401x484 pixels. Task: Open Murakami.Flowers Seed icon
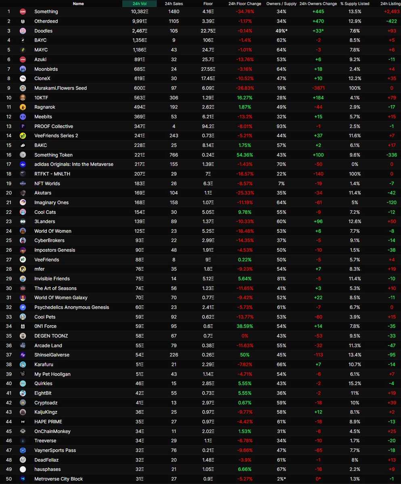click(23, 88)
